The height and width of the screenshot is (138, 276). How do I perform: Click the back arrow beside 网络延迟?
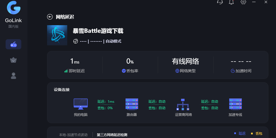(50, 17)
